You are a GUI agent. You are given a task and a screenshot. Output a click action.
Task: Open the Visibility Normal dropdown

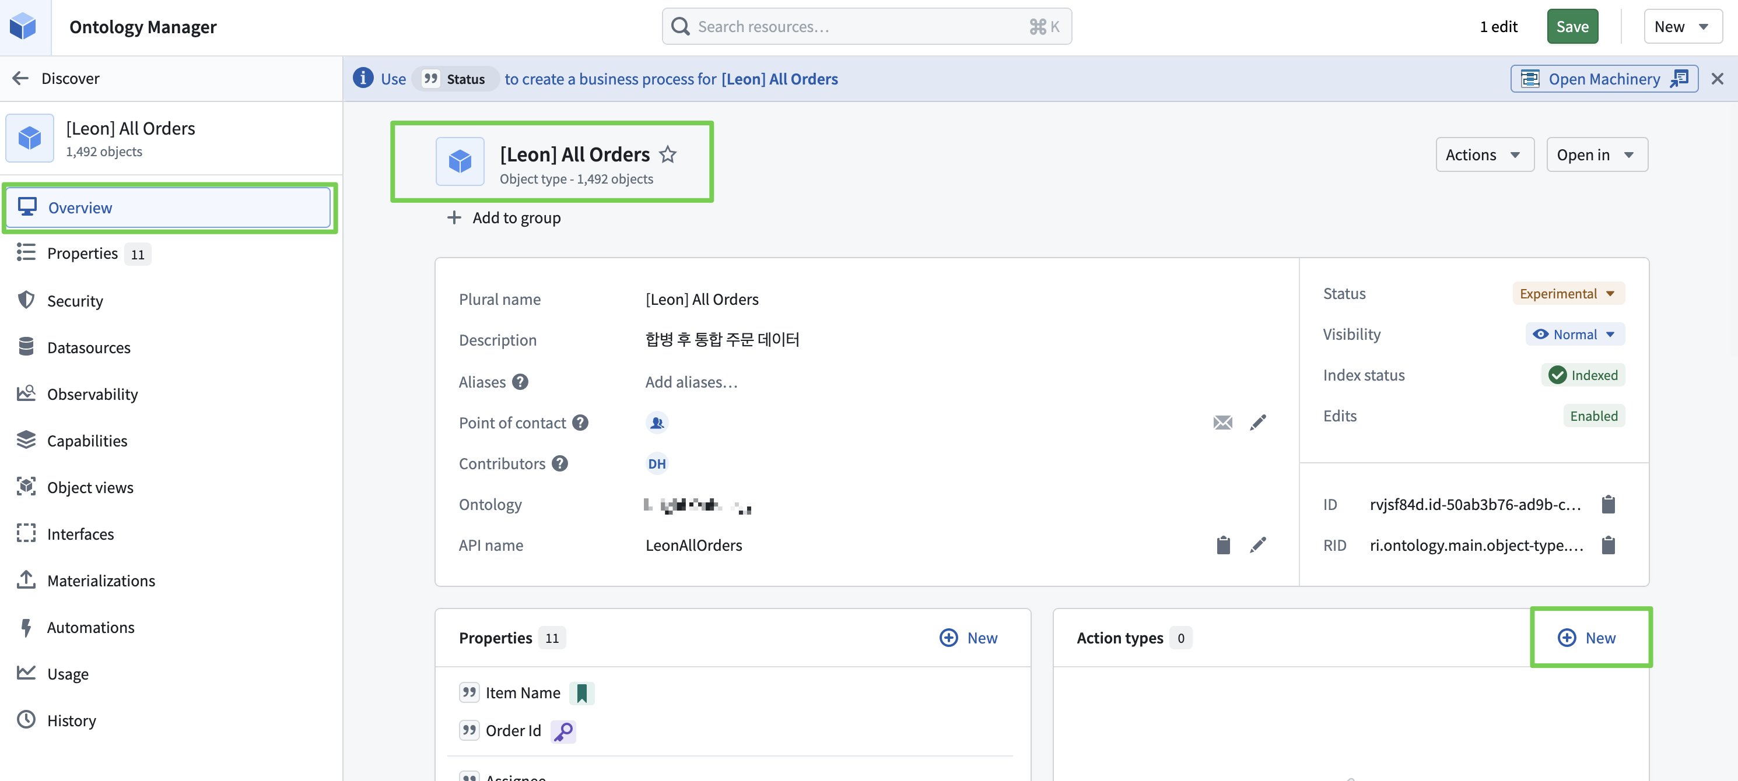(x=1574, y=335)
